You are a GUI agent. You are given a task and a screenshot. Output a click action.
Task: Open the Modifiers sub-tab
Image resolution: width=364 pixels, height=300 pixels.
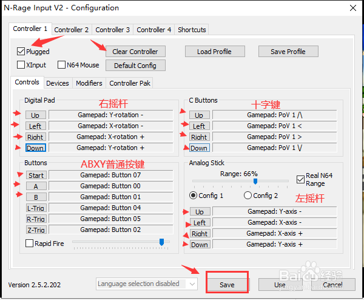point(89,83)
